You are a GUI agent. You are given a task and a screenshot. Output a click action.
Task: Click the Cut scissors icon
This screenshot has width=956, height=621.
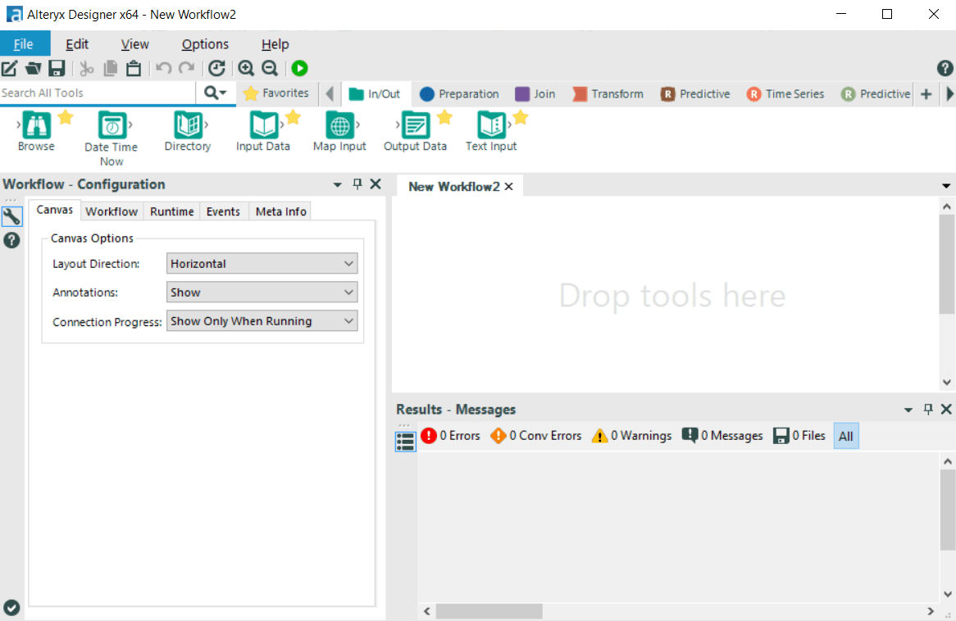tap(87, 68)
